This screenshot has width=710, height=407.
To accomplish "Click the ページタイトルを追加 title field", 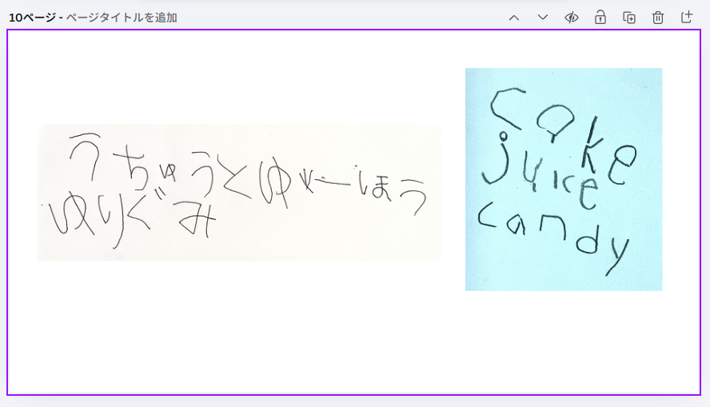I will [122, 18].
